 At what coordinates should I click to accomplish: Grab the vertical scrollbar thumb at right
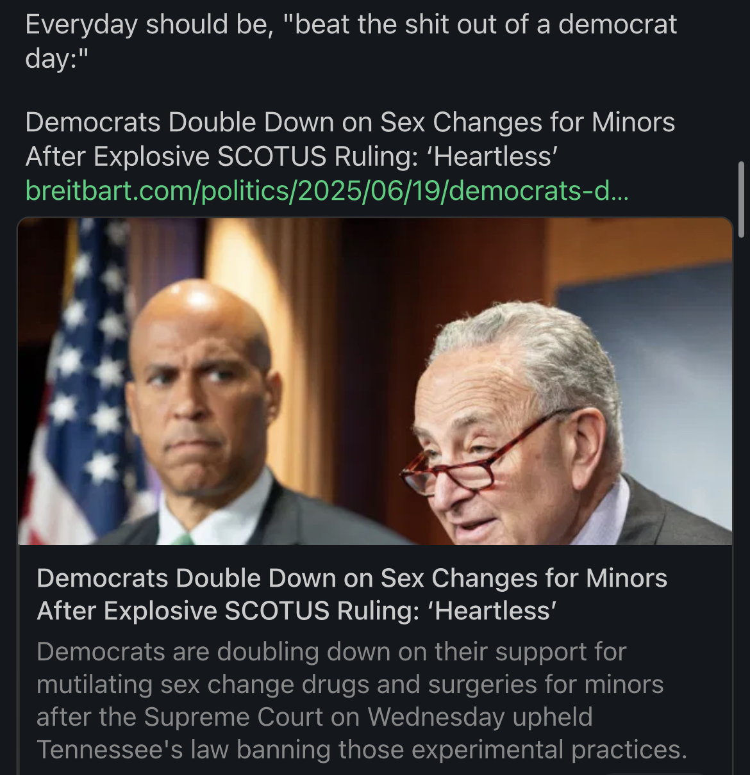point(742,199)
